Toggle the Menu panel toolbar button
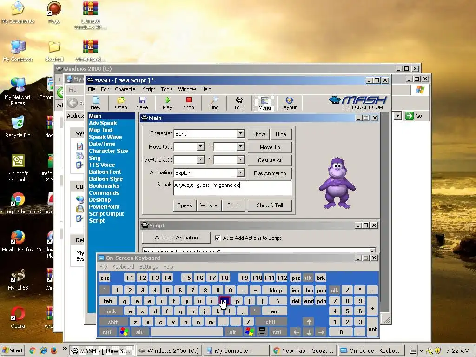The height and width of the screenshot is (357, 476). coord(264,103)
